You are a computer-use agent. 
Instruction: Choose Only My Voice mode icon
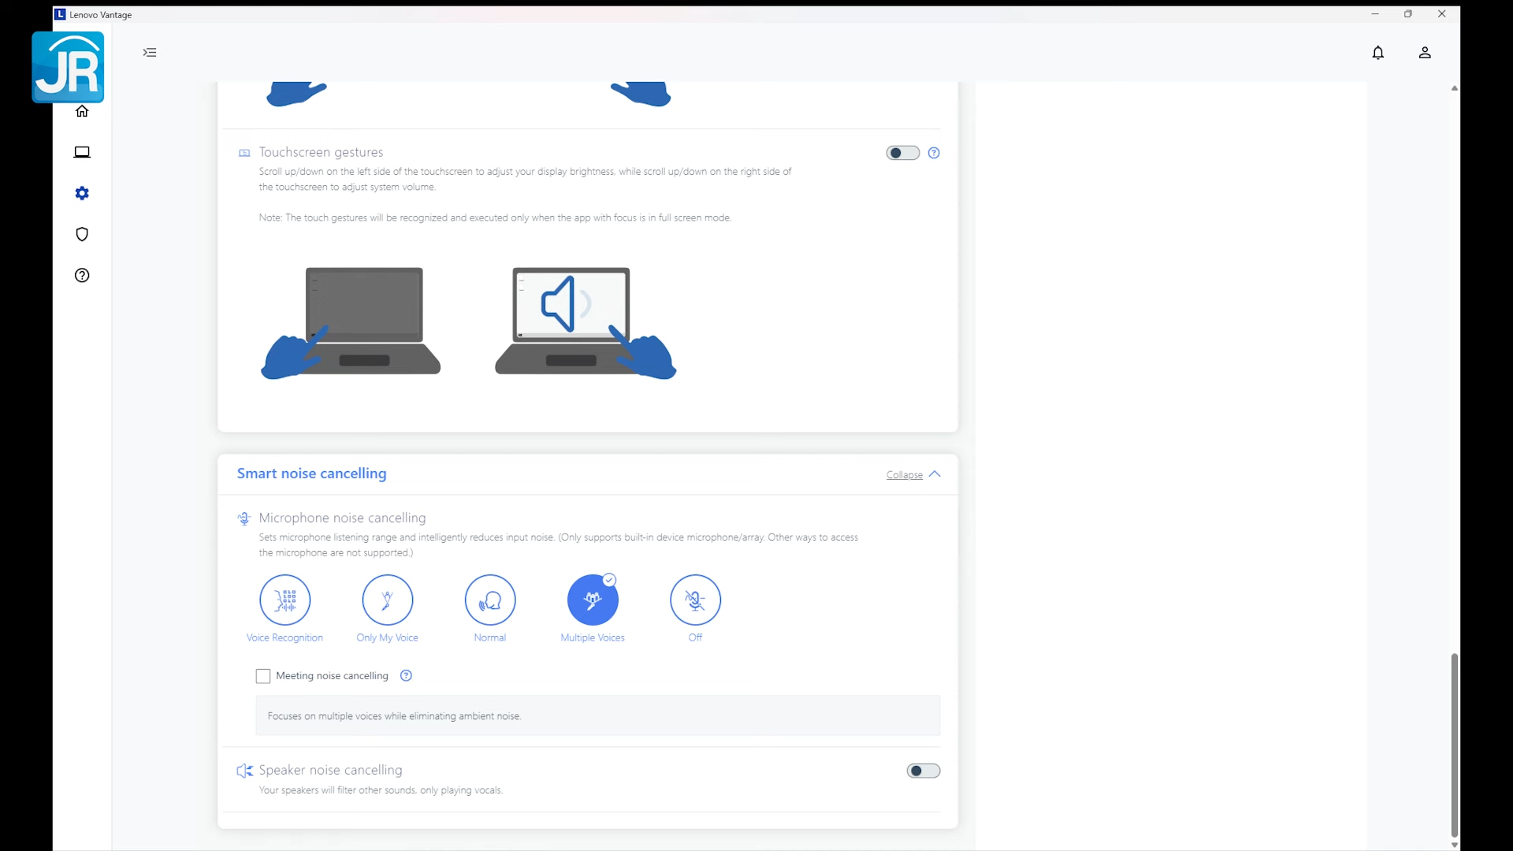387,600
